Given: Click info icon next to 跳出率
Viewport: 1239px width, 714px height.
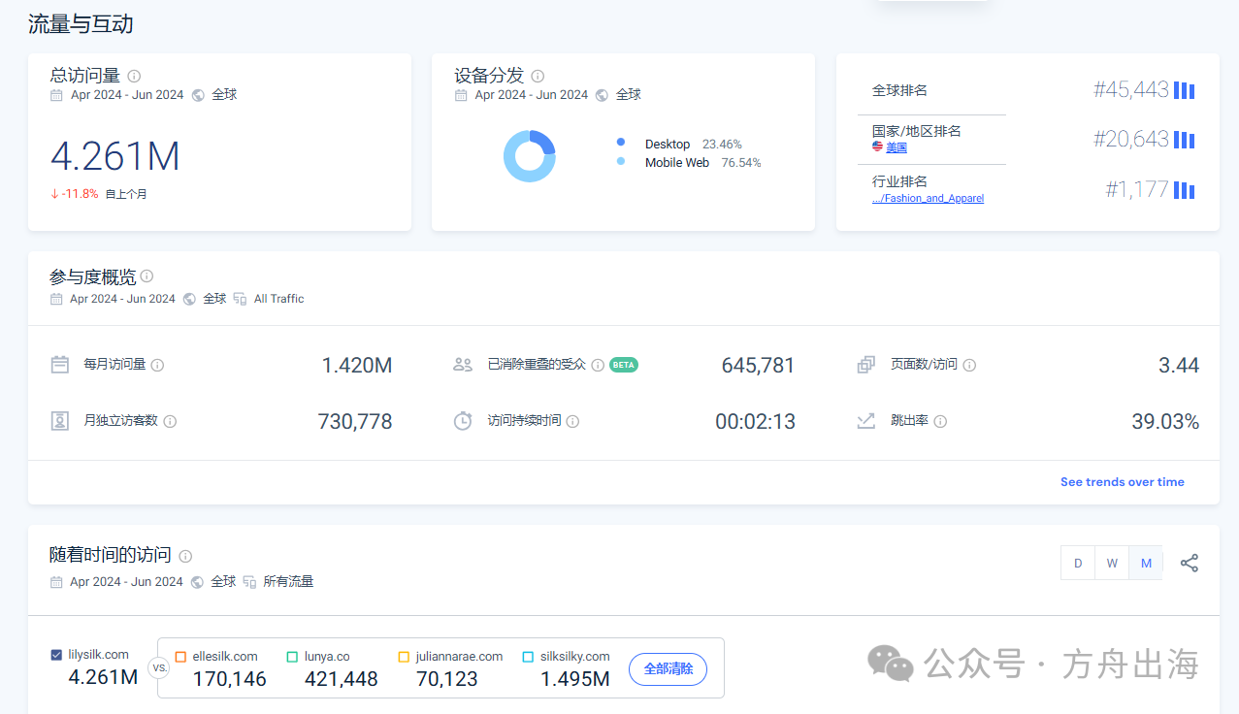Looking at the screenshot, I should tap(940, 421).
